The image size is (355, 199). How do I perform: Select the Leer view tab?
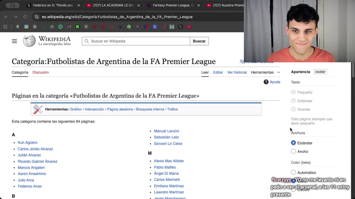click(x=205, y=72)
